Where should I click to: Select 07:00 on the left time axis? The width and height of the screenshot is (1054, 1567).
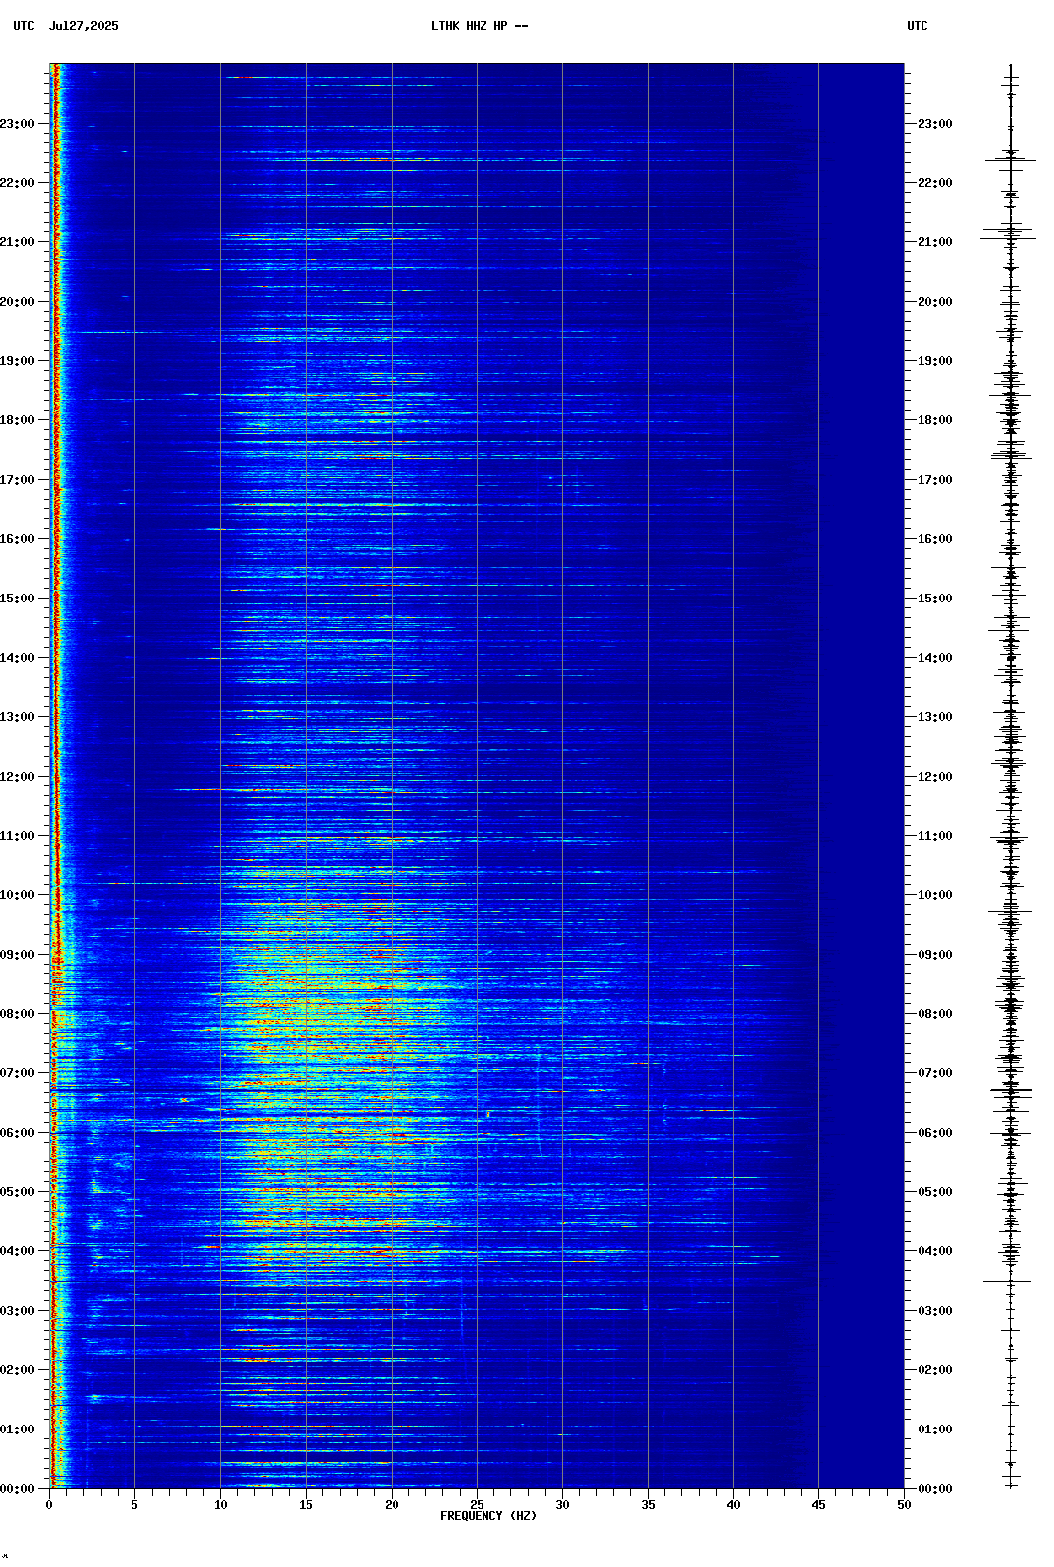click(x=17, y=1073)
